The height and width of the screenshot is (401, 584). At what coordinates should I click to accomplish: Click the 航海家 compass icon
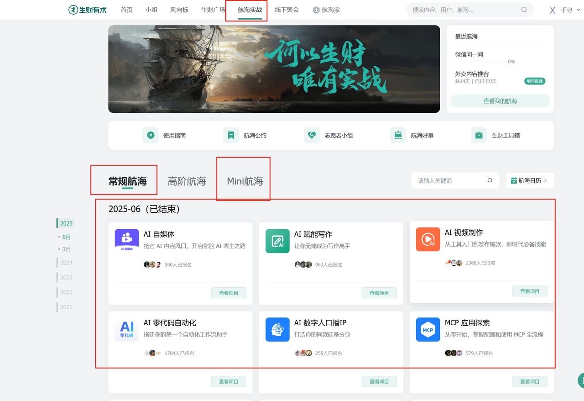coord(316,10)
